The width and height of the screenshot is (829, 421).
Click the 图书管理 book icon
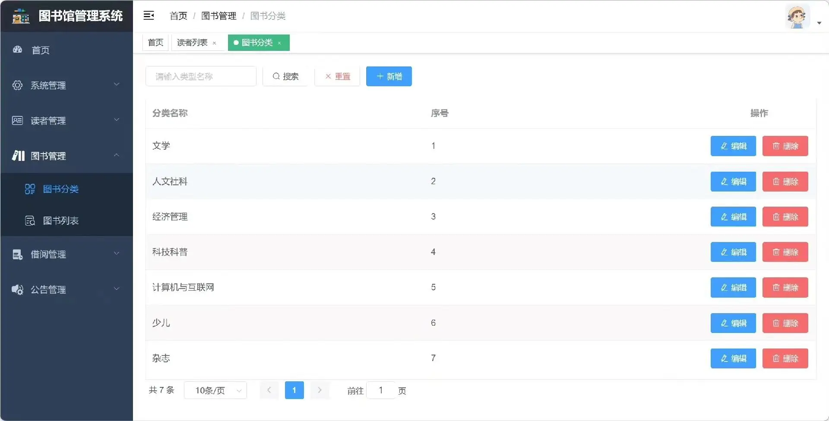point(17,156)
